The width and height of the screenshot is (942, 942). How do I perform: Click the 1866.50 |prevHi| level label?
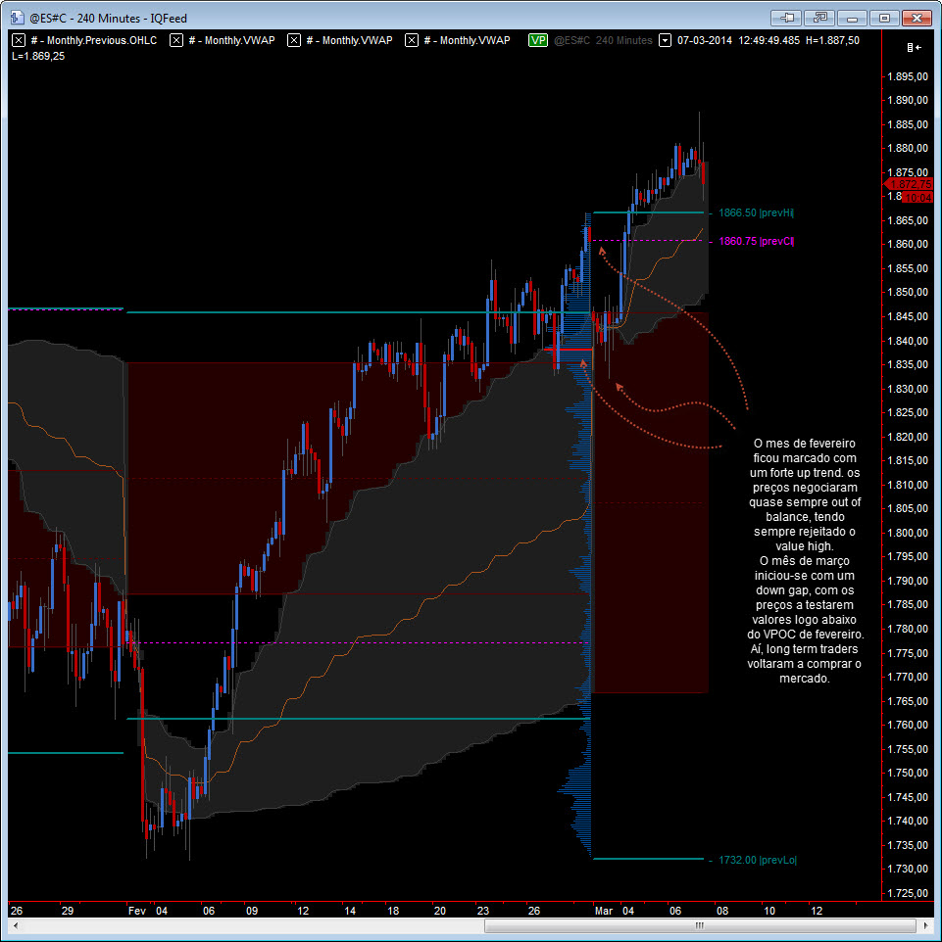[x=756, y=212]
